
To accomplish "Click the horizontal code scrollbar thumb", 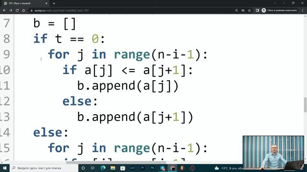I will click(116, 162).
